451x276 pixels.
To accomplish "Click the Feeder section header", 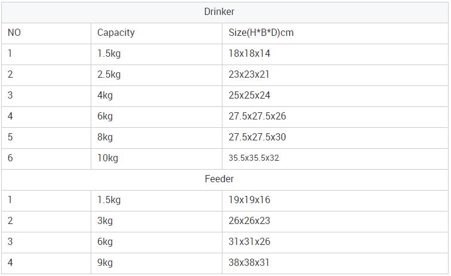I will pyautogui.click(x=219, y=179).
